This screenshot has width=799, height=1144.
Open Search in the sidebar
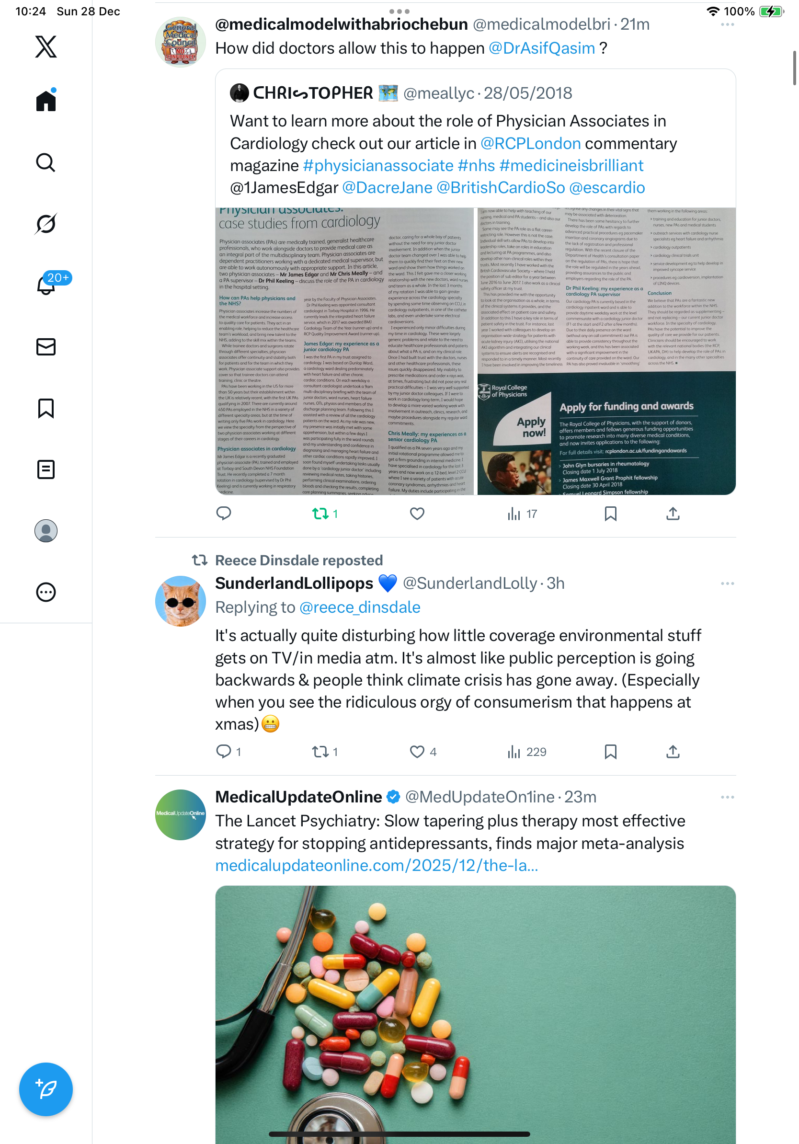(x=46, y=162)
